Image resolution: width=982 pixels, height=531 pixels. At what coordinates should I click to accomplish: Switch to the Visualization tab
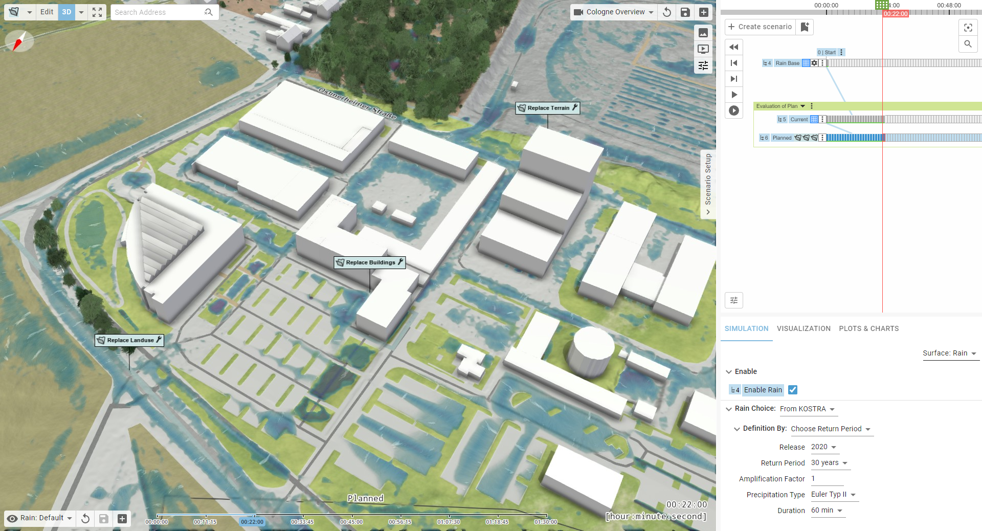[804, 329]
